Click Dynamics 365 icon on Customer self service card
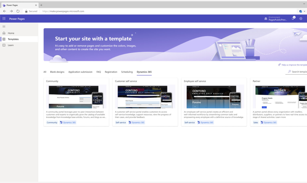 pos(130,123)
